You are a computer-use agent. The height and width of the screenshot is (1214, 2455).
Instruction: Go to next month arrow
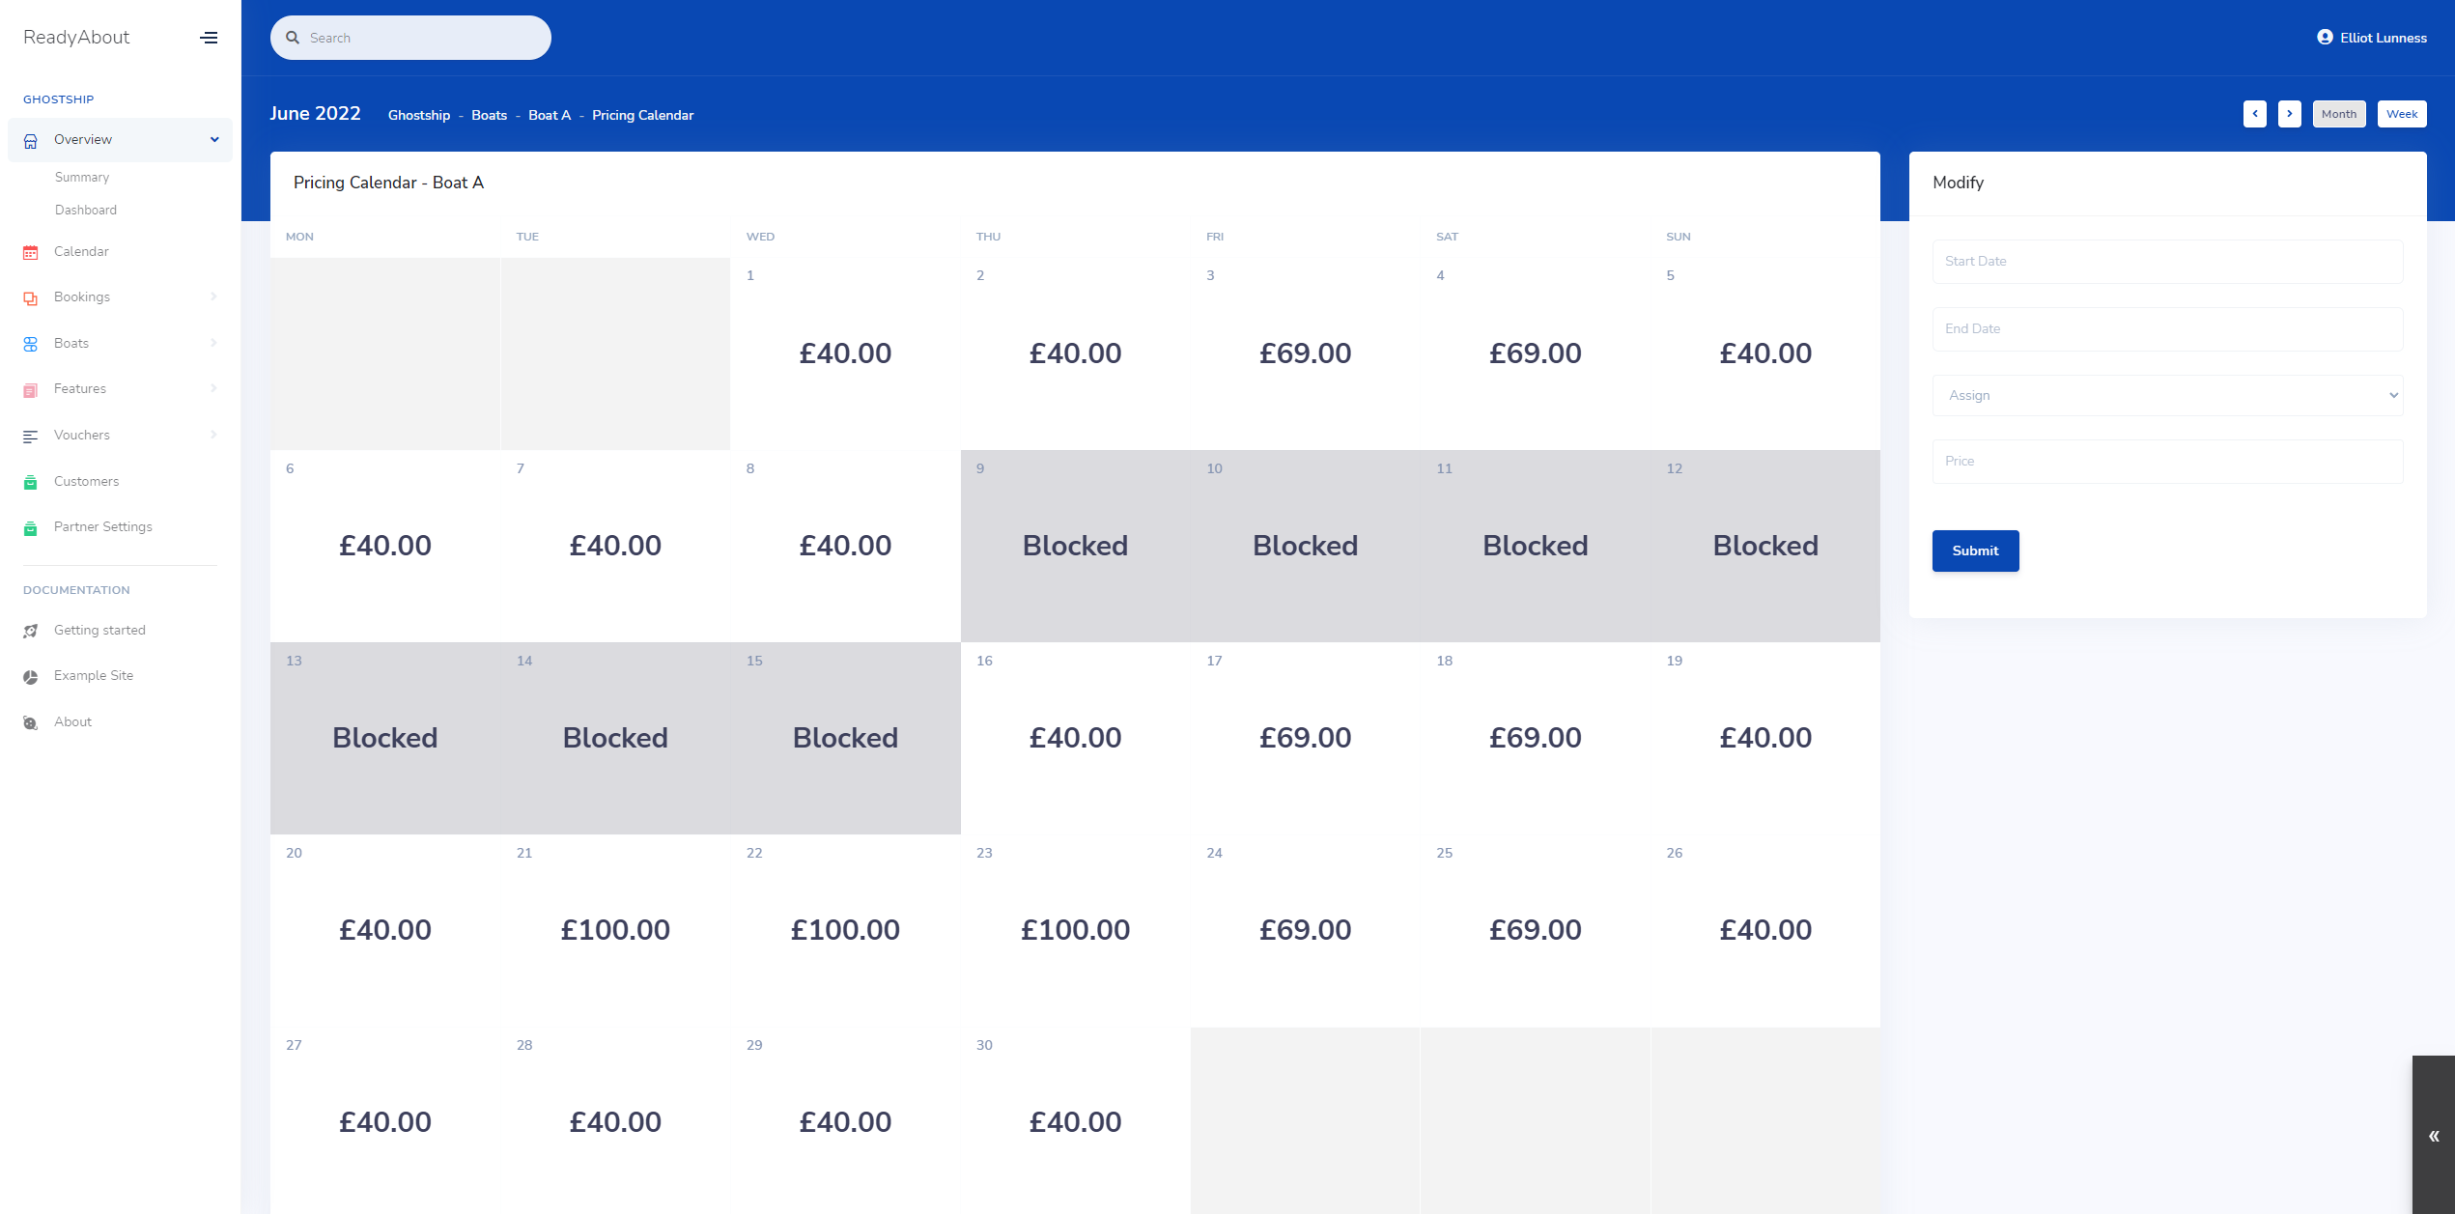[x=2290, y=114]
